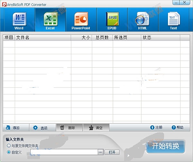Click the 添加 add files button

pos(16,128)
